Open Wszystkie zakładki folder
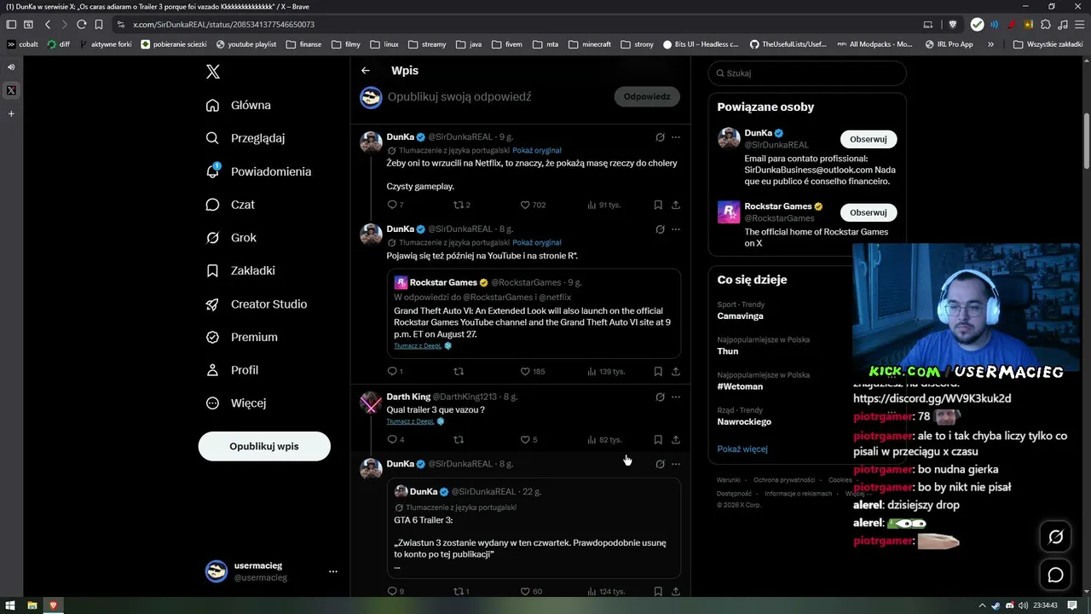This screenshot has width=1091, height=614. tap(1048, 44)
